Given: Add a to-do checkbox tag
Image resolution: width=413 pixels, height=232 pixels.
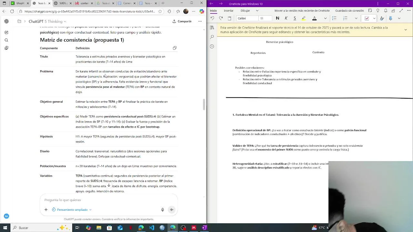Looking at the screenshot, I should [x=367, y=18].
